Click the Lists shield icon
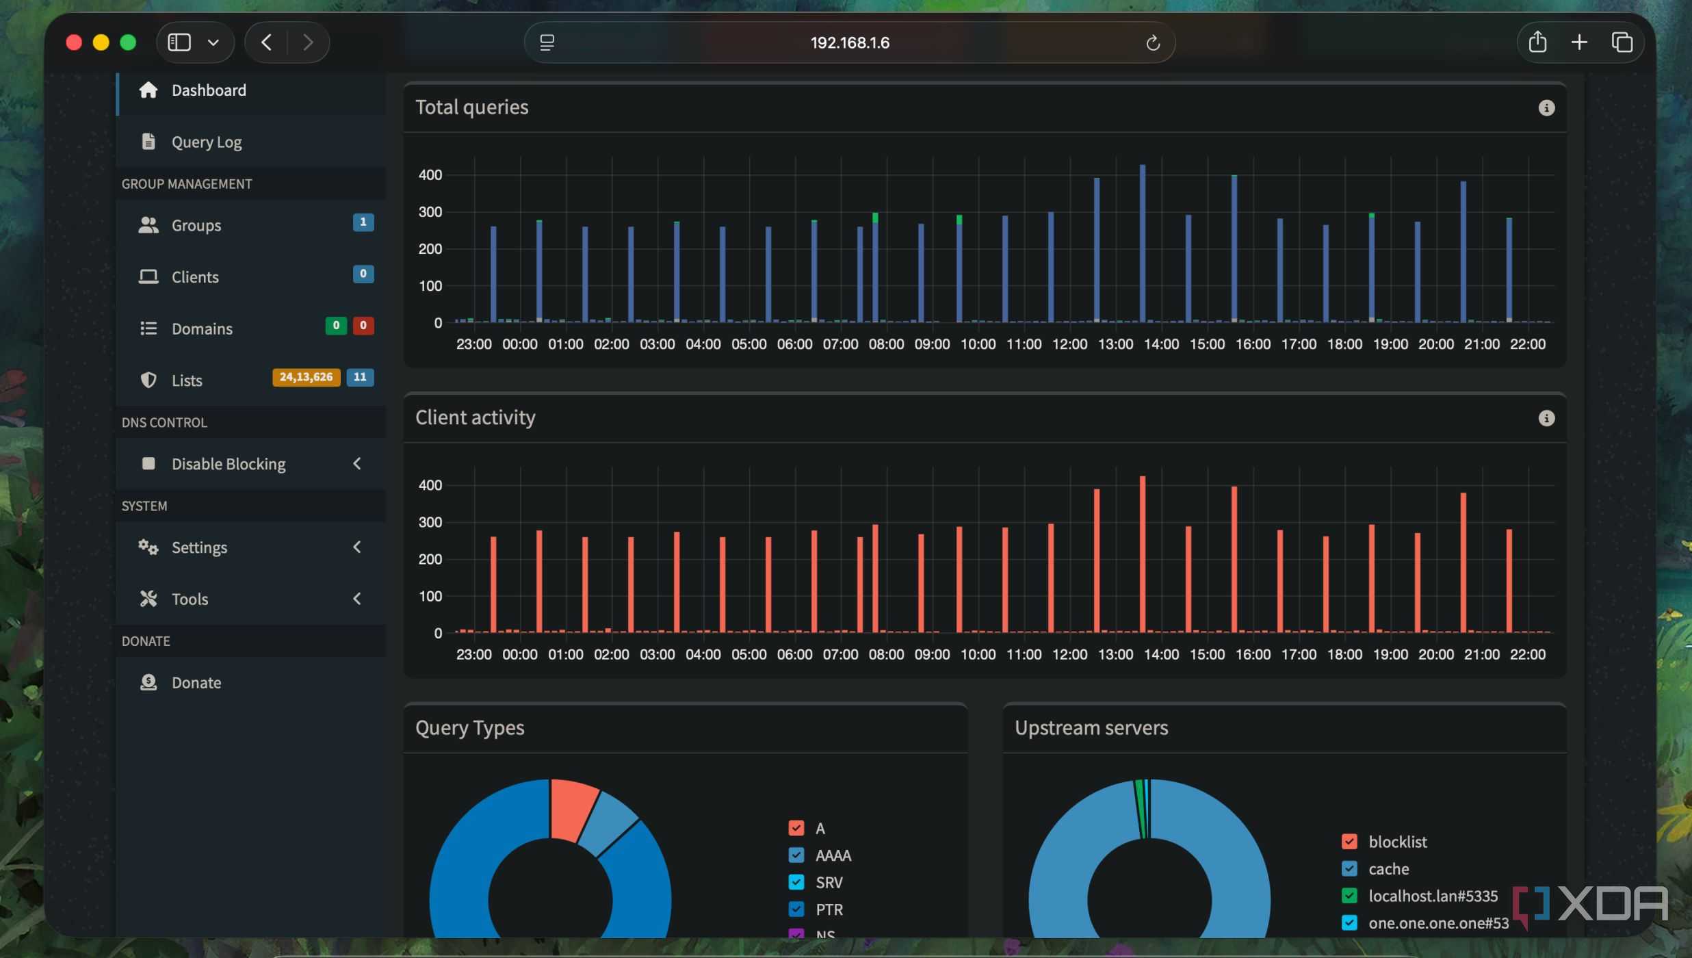The height and width of the screenshot is (958, 1692). pos(148,380)
